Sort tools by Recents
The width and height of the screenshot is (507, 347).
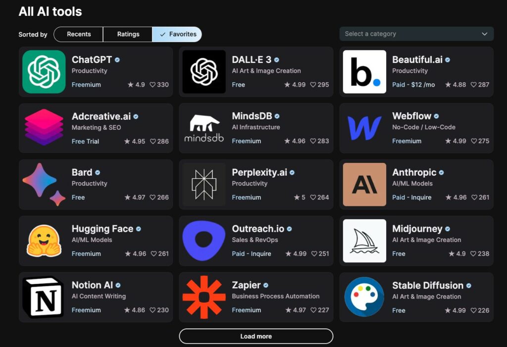[79, 34]
